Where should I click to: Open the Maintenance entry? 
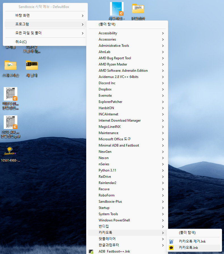point(127,133)
